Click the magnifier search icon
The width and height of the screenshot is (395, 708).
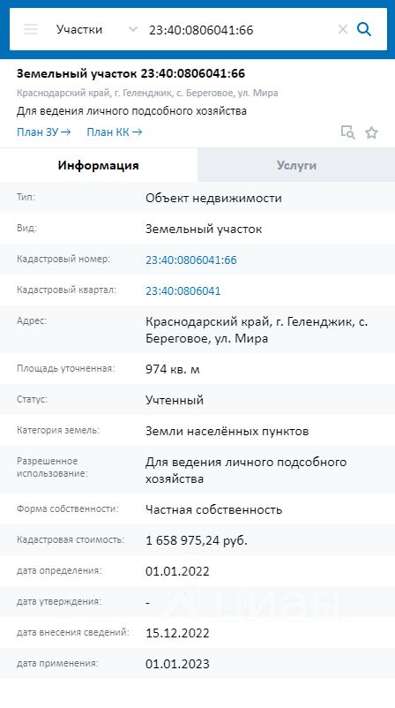(x=364, y=29)
